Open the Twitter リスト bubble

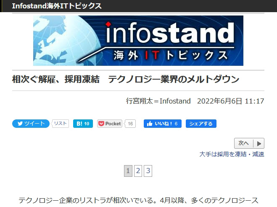(x=61, y=124)
